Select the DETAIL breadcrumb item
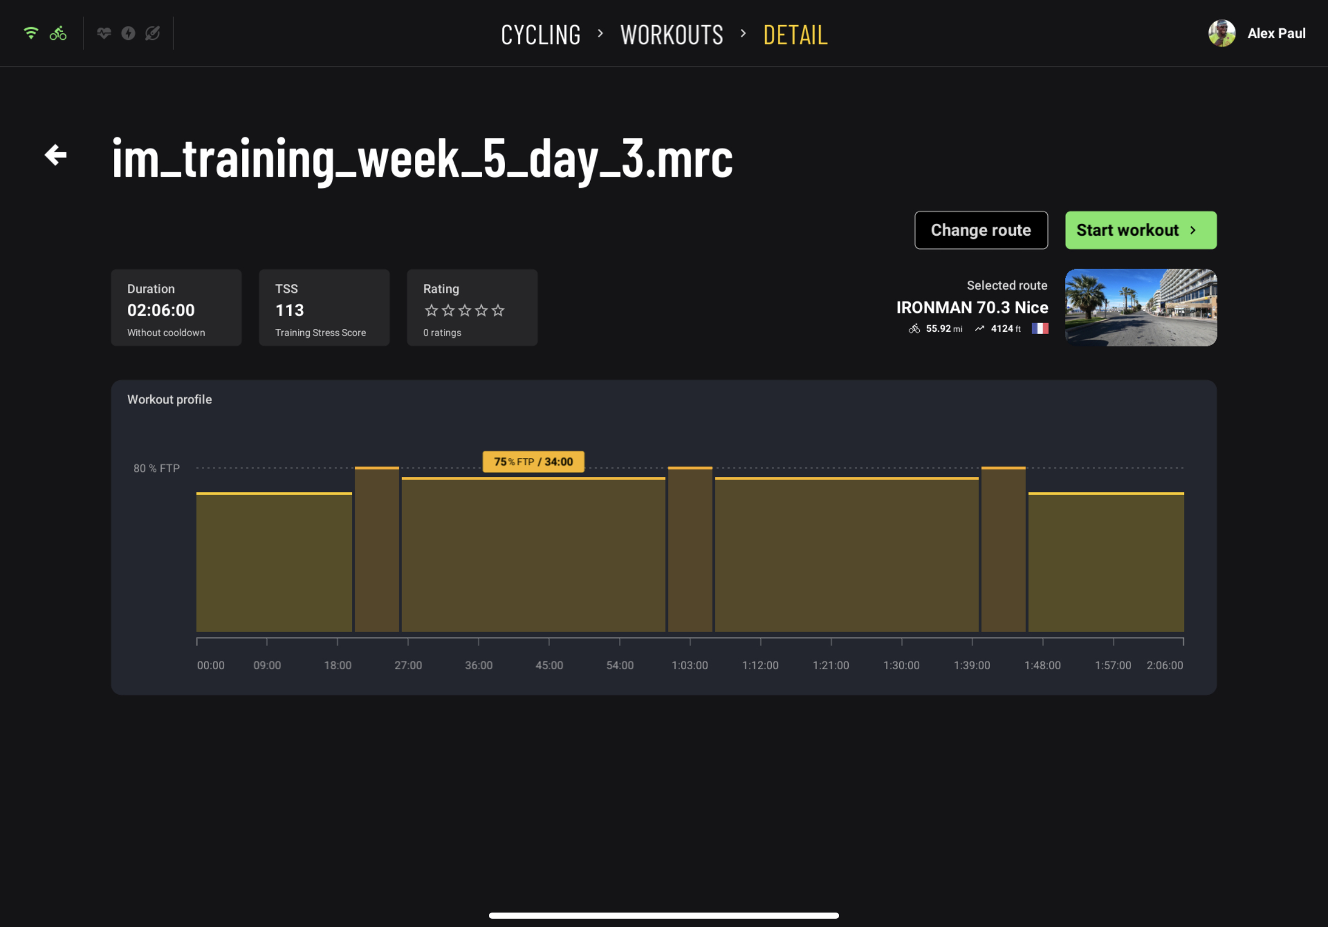This screenshot has height=927, width=1328. pyautogui.click(x=795, y=34)
